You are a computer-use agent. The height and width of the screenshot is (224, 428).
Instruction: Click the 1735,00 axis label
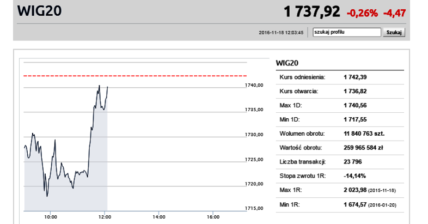click(x=254, y=110)
